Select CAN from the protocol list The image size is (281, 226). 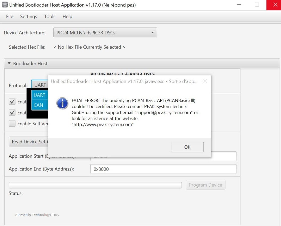click(x=39, y=105)
